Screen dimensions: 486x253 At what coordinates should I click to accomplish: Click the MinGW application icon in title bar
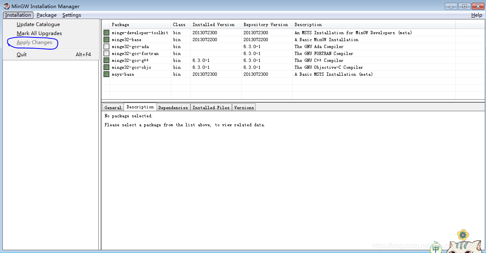[7, 6]
